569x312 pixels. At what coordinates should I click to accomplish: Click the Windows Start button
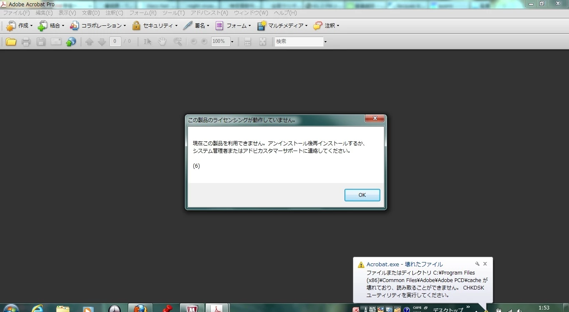[10, 309]
